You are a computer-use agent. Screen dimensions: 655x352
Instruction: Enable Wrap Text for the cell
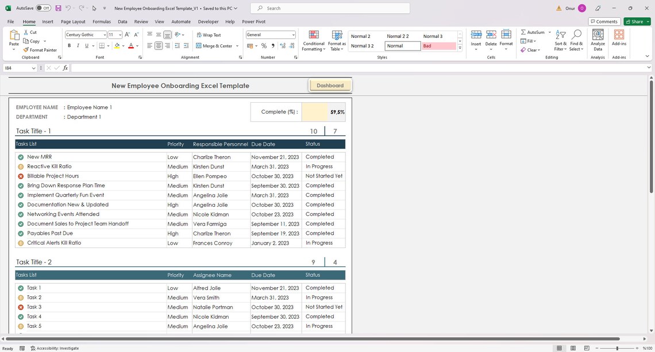tap(209, 35)
